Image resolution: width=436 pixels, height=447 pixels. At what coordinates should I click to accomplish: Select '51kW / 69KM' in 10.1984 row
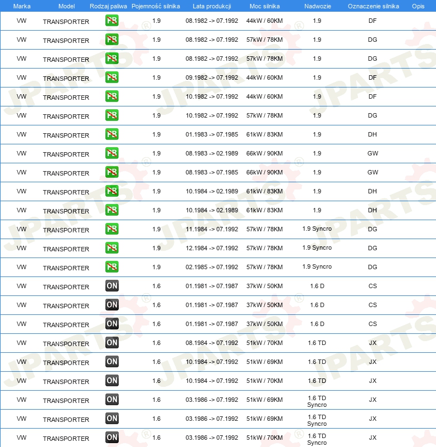[265, 362]
